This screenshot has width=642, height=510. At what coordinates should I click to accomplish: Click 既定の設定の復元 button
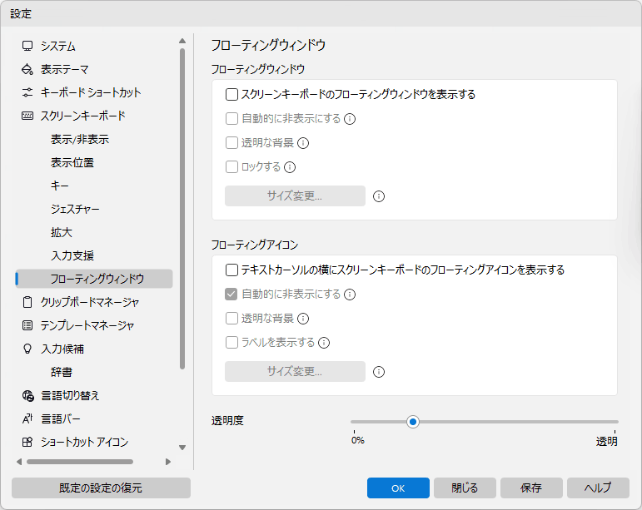[x=101, y=488]
